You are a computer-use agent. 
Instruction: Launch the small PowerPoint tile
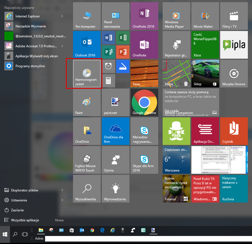pos(123,52)
